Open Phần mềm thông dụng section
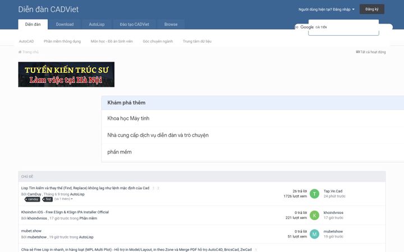This screenshot has height=252, width=404. 62,41
